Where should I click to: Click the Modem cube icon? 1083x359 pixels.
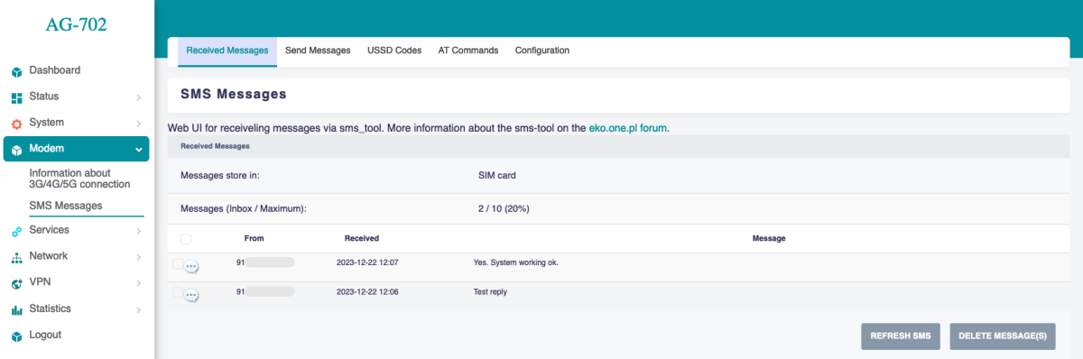click(x=16, y=150)
